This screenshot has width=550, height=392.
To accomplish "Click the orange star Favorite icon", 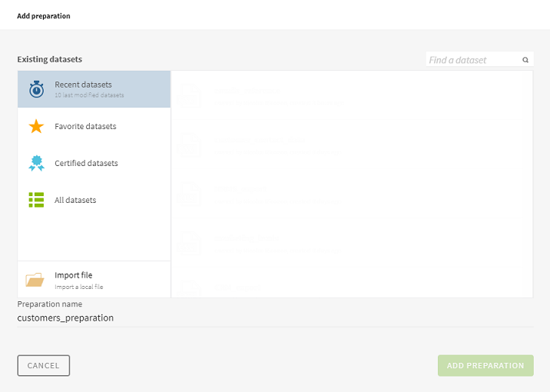I will (x=36, y=126).
